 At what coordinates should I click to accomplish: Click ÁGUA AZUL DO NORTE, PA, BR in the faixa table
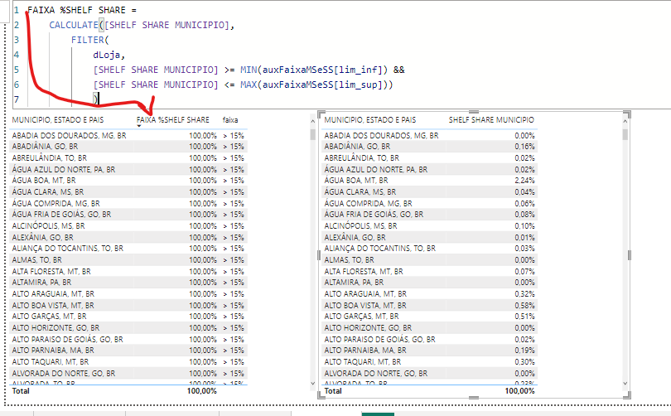coord(63,170)
